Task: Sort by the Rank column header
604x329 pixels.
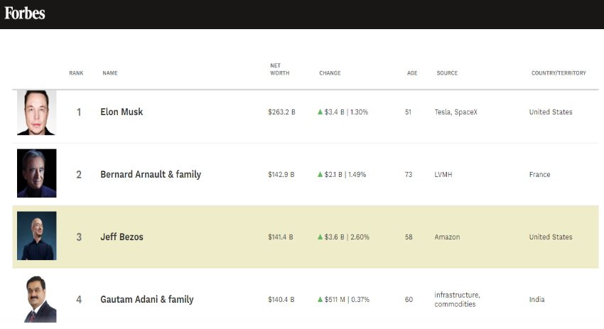Action: point(76,73)
